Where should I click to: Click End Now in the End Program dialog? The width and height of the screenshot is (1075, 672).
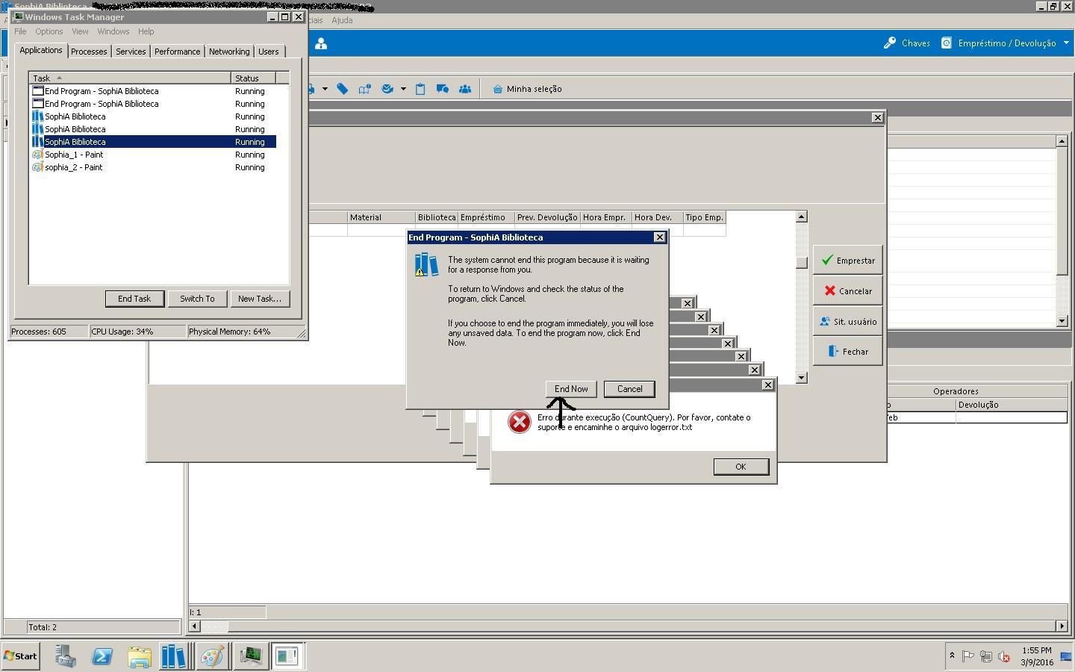pyautogui.click(x=571, y=389)
